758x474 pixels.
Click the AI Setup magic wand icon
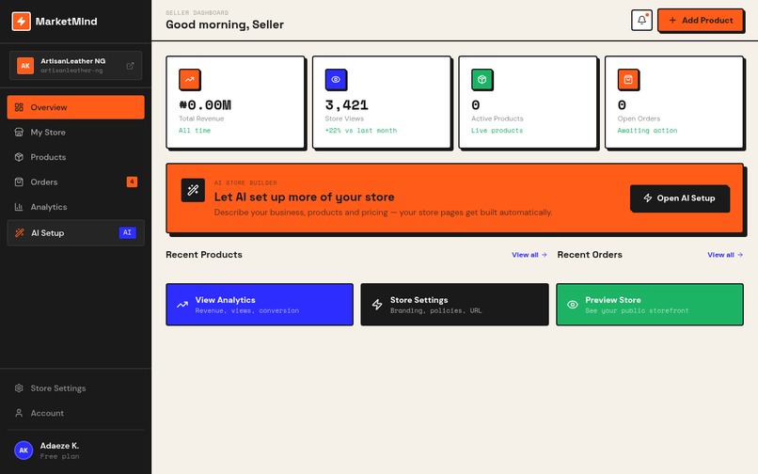(20, 232)
